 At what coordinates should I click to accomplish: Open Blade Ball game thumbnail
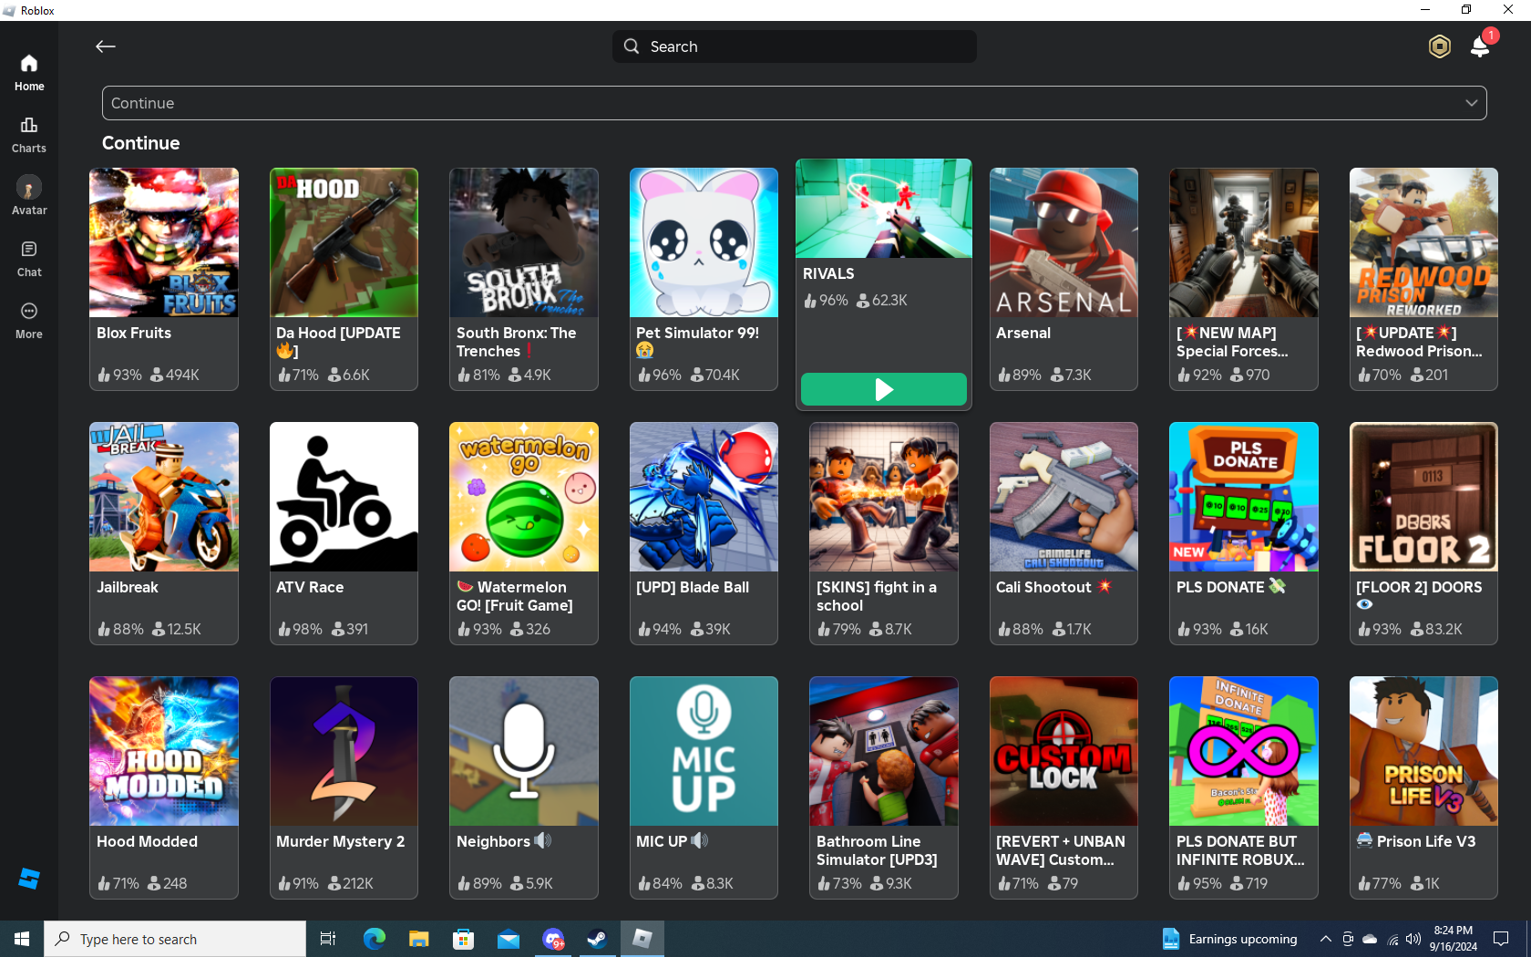704,497
